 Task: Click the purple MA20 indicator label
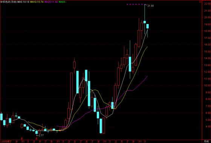click(x=51, y=2)
